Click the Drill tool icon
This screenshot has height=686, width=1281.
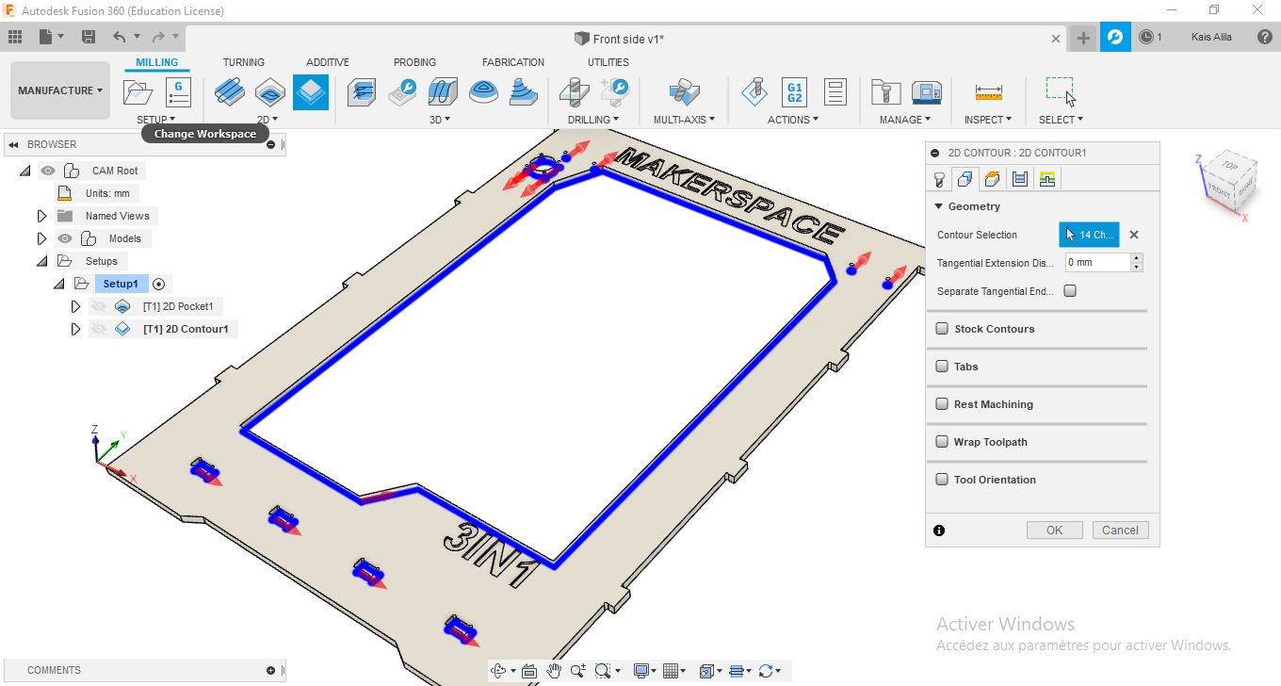pyautogui.click(x=574, y=91)
